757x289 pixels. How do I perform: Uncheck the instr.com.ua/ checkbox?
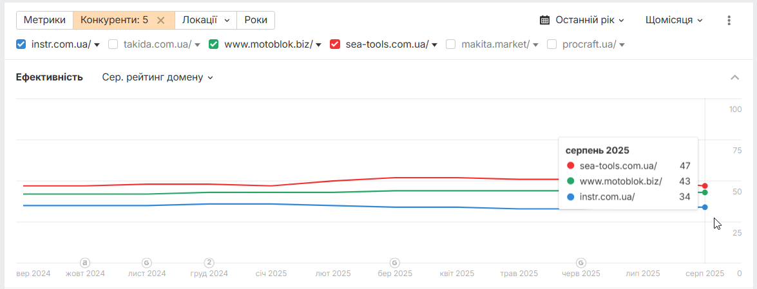pyautogui.click(x=21, y=44)
